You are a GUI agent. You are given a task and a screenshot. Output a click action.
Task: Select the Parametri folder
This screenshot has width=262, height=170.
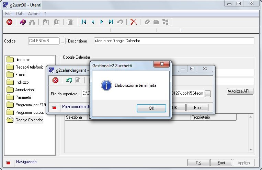pyautogui.click(x=19, y=97)
